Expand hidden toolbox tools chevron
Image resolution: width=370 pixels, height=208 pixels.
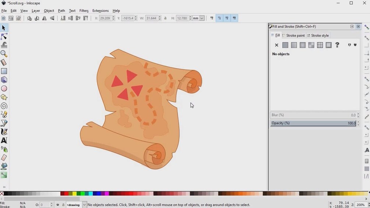4,187
